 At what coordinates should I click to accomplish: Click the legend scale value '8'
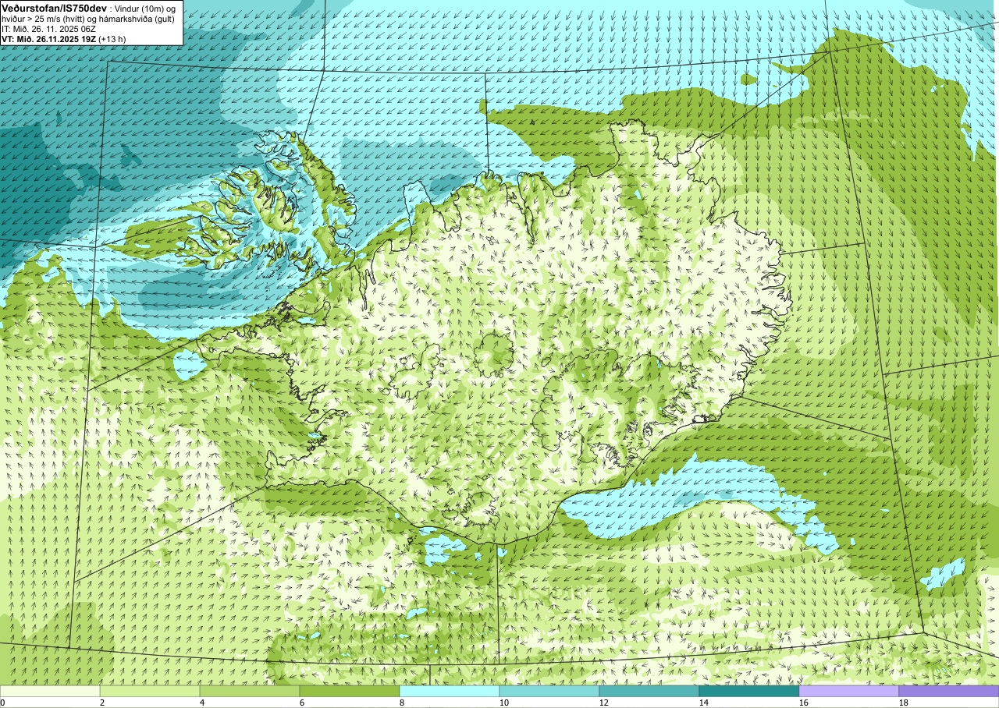click(402, 703)
